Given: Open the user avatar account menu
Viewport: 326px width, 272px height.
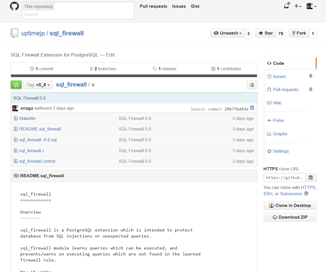Looking at the screenshot, I should point(311,6).
